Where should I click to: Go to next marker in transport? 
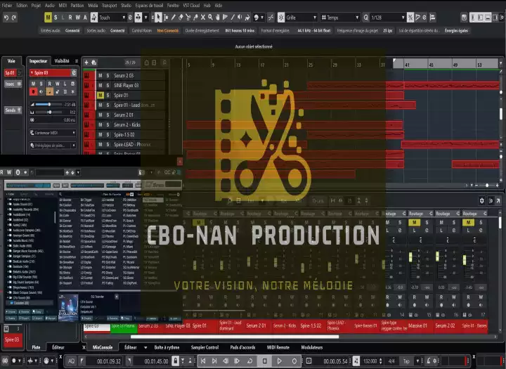(214, 361)
